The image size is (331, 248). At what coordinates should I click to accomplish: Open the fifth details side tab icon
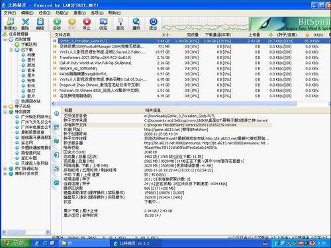click(x=56, y=169)
